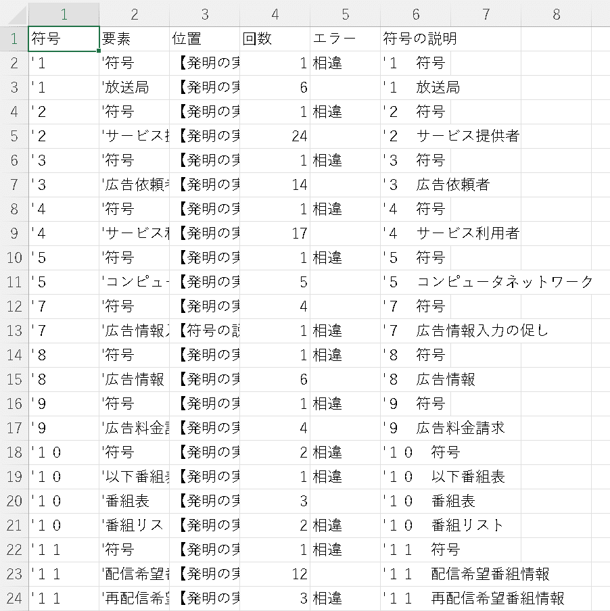Screen dimensions: 610x611
Task: Select column header 4
Action: [275, 14]
